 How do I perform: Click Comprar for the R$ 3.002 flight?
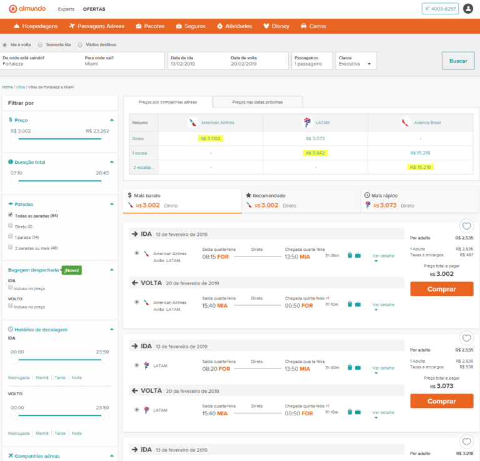[441, 289]
